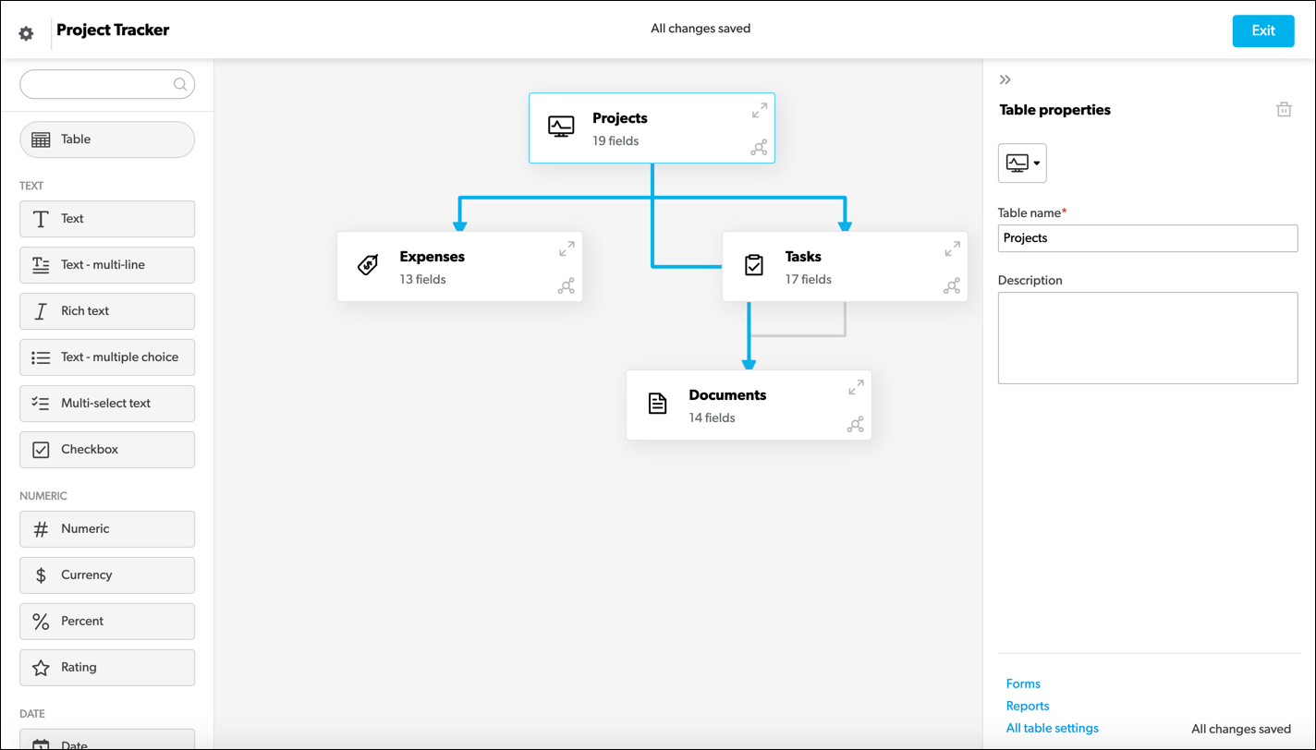Expand the Tasks table card
The image size is (1316, 750).
952,249
